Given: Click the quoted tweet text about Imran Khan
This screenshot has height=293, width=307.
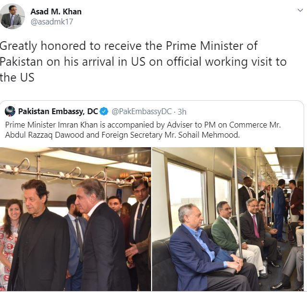Looking at the screenshot, I should click(x=143, y=130).
